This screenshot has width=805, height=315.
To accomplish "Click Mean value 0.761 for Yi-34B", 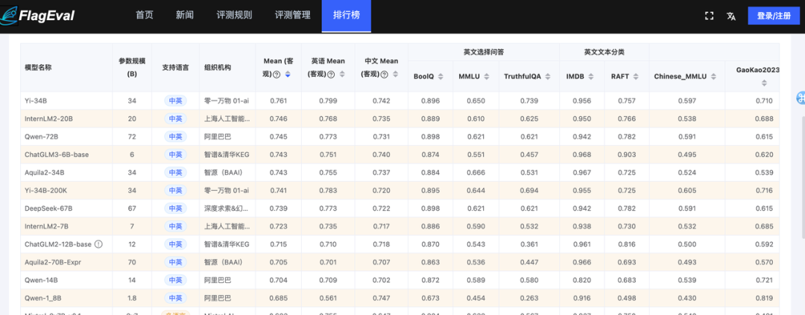I will (280, 101).
